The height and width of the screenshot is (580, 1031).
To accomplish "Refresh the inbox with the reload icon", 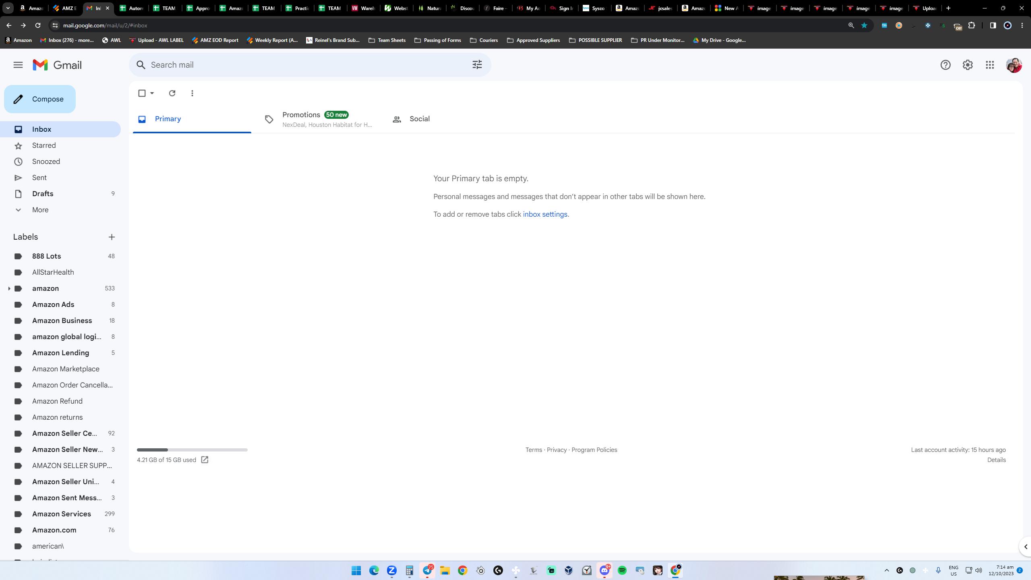I will click(x=172, y=93).
